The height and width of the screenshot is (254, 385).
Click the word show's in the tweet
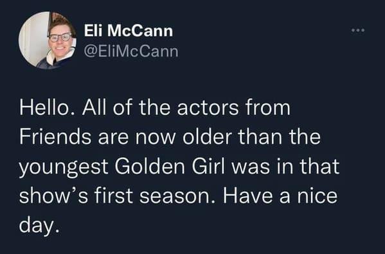(53, 196)
